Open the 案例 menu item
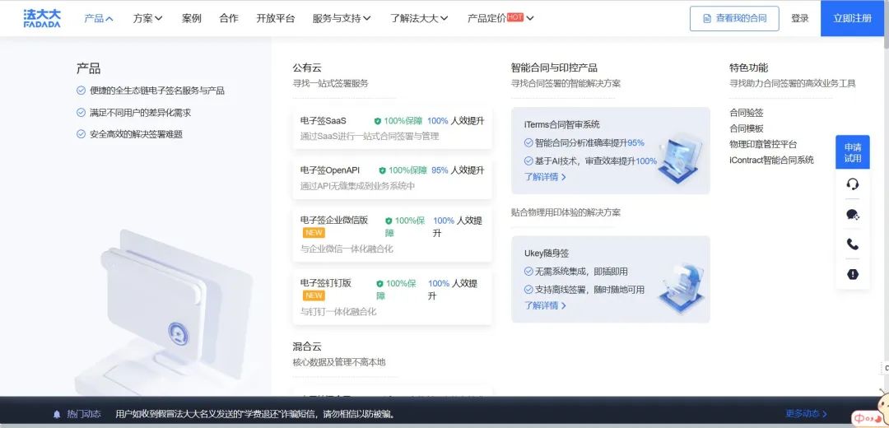 coord(192,18)
